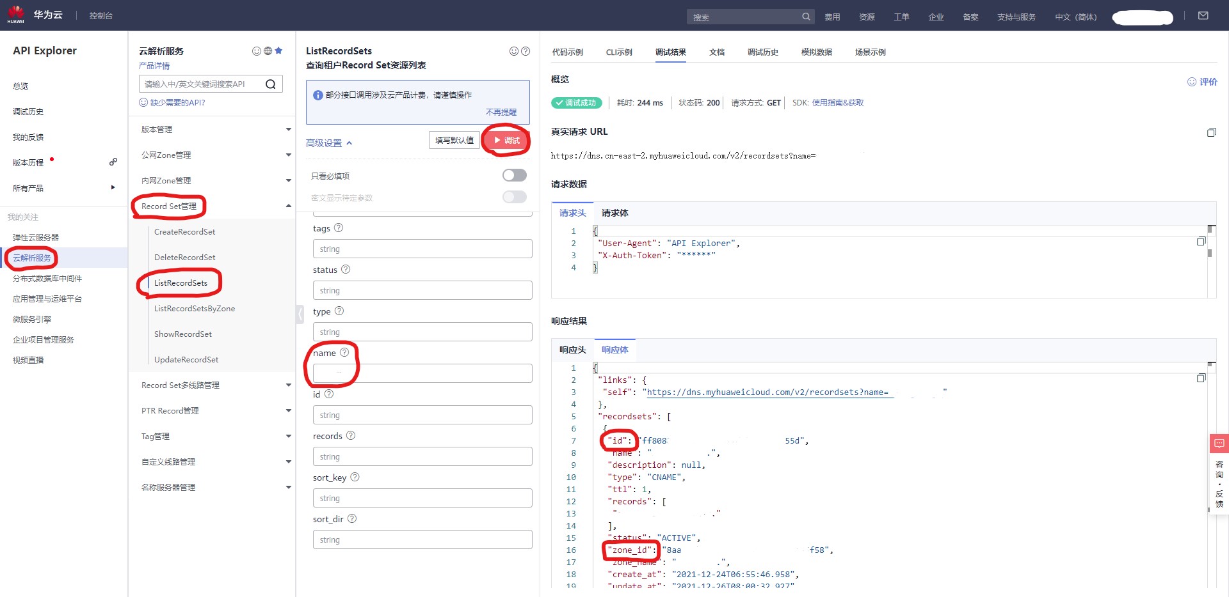Image resolution: width=1229 pixels, height=597 pixels.
Task: Click the status input field
Action: pos(422,290)
